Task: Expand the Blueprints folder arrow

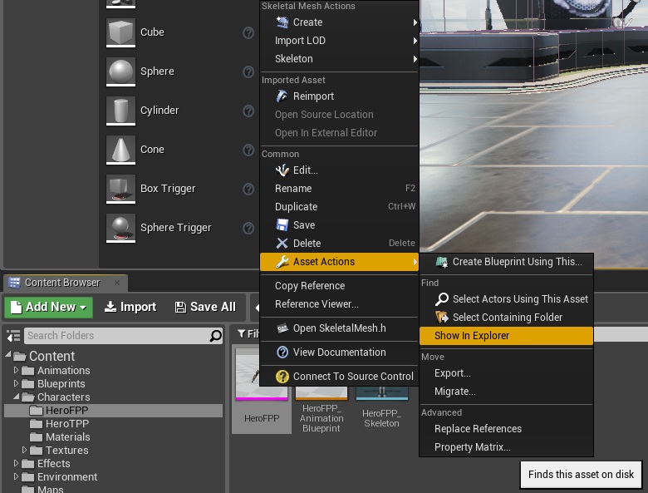Action: click(x=16, y=383)
